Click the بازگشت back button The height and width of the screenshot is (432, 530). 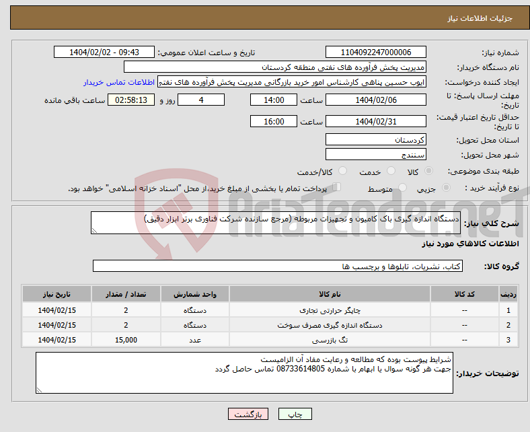click(x=248, y=414)
